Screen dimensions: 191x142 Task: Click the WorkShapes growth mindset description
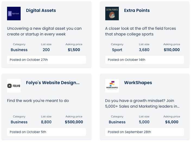pyautogui.click(x=142, y=104)
